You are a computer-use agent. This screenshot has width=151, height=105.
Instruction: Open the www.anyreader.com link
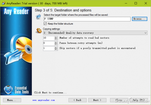[44, 100]
